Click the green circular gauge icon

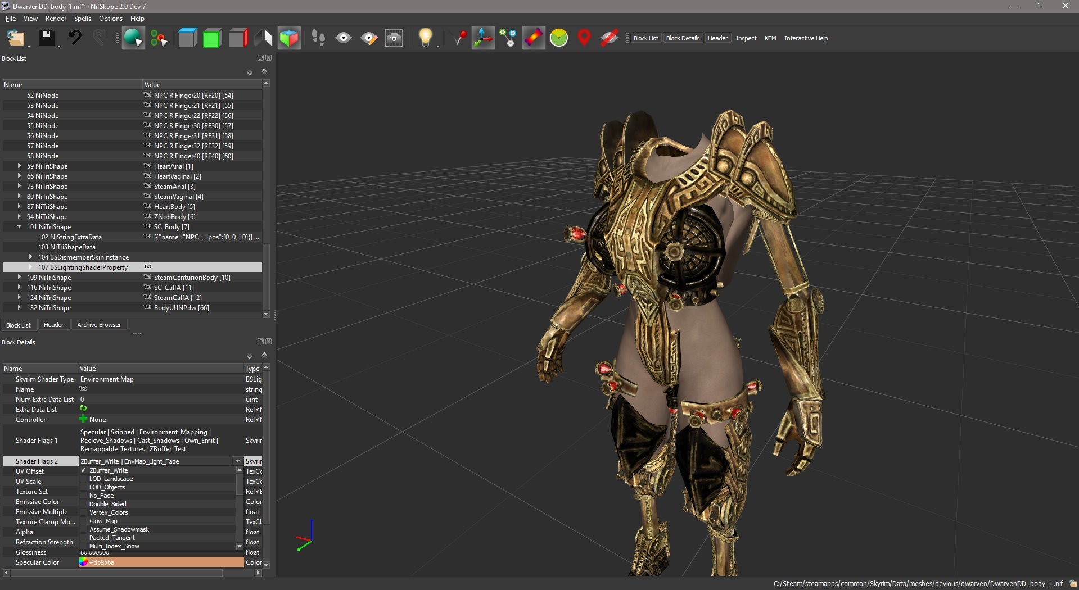(559, 38)
